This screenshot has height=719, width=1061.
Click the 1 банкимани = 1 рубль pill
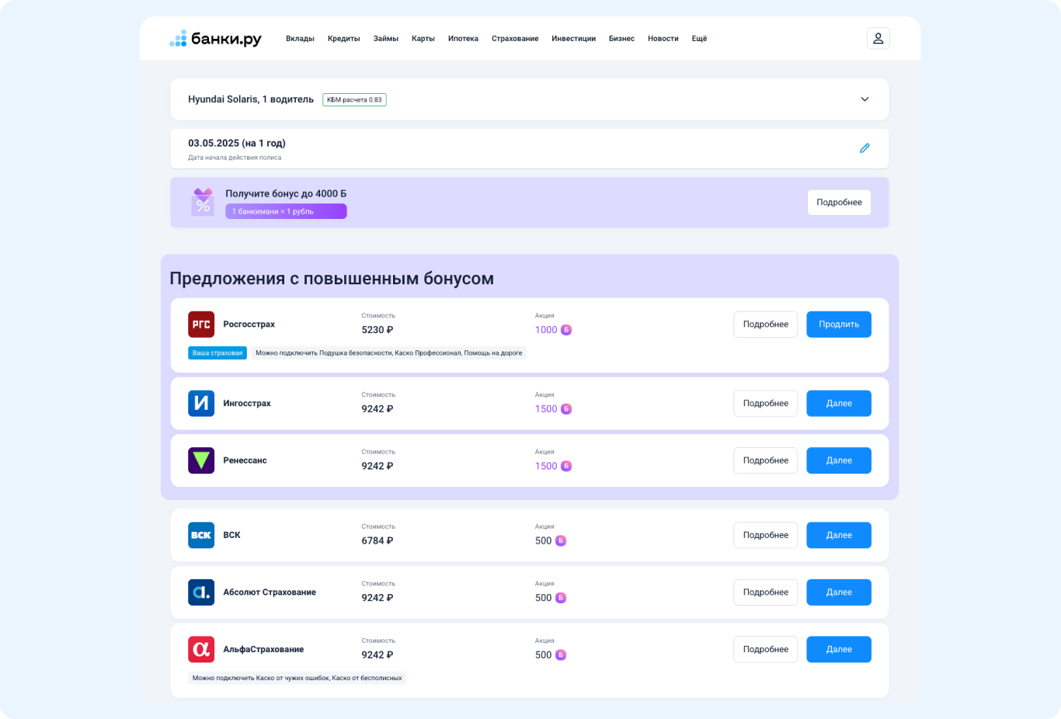[x=286, y=211]
